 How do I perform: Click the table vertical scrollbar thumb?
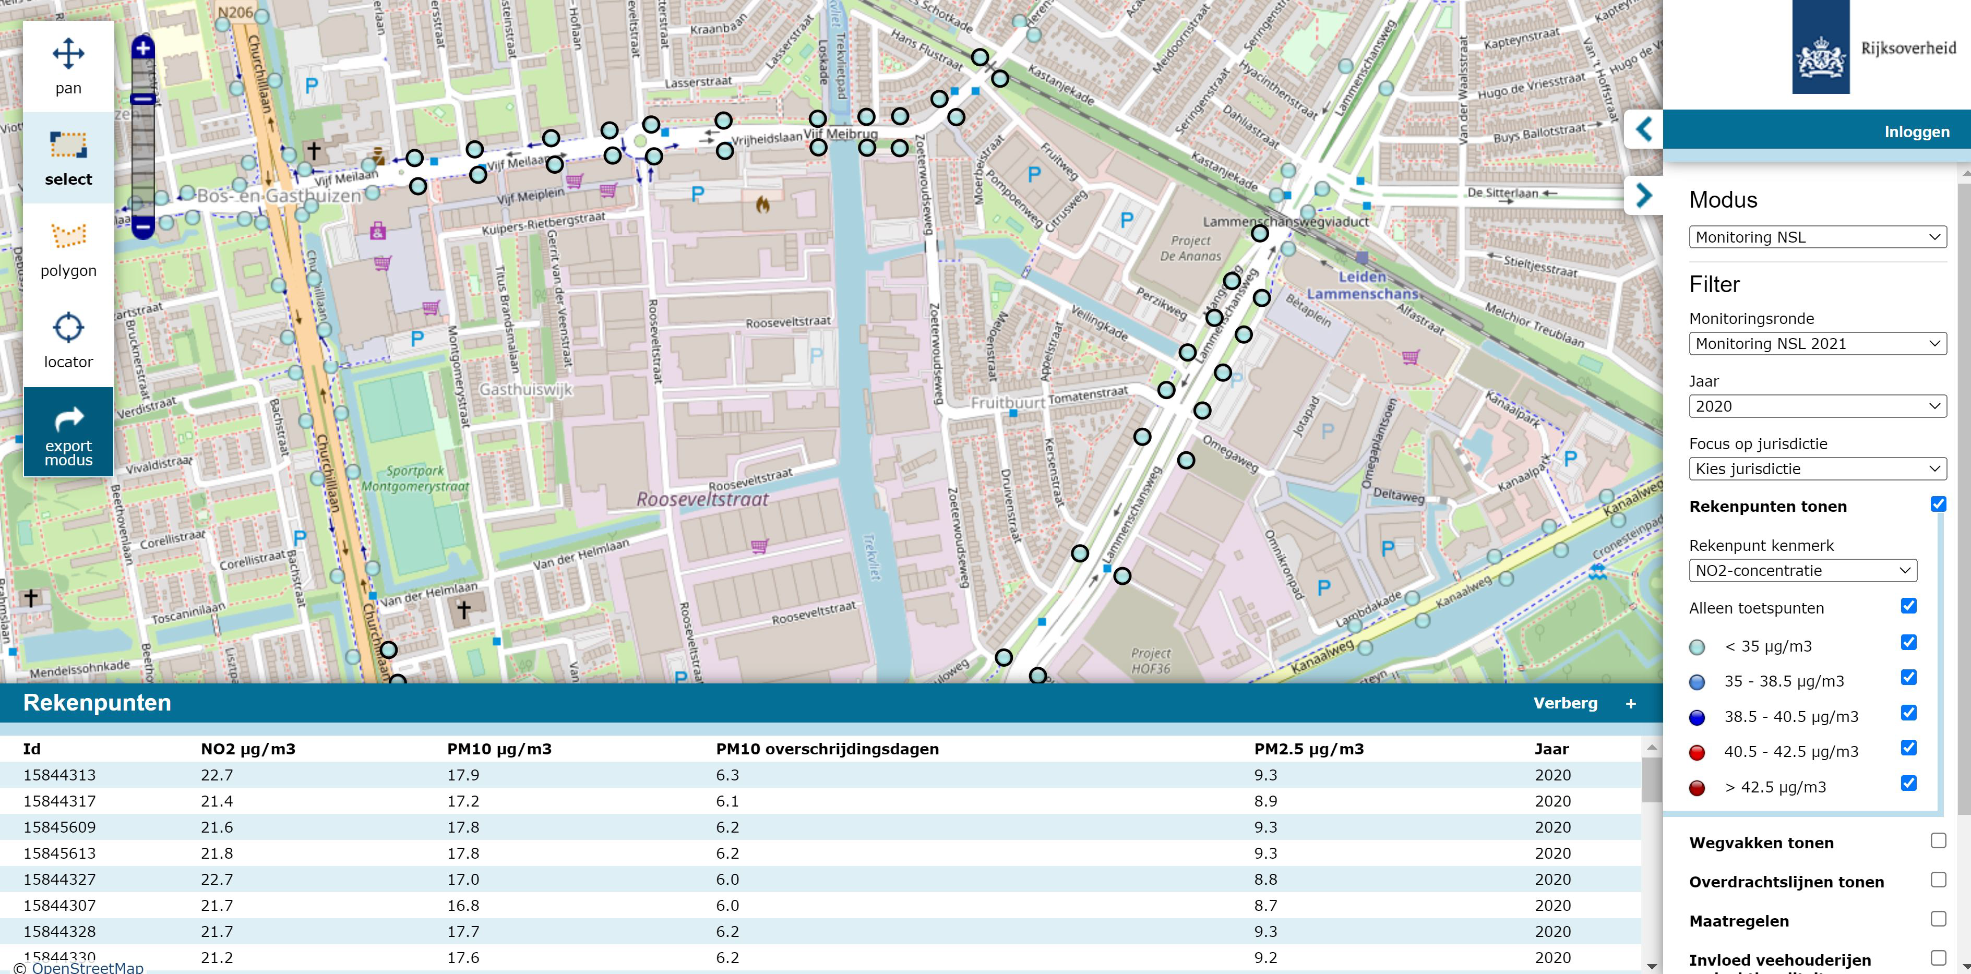1651,779
